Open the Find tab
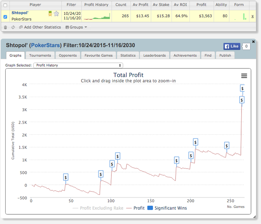Screen dimensions: 261x224 point(208,55)
